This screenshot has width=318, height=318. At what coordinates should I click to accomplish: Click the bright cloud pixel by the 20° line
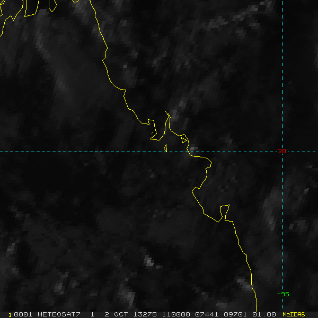click(193, 148)
